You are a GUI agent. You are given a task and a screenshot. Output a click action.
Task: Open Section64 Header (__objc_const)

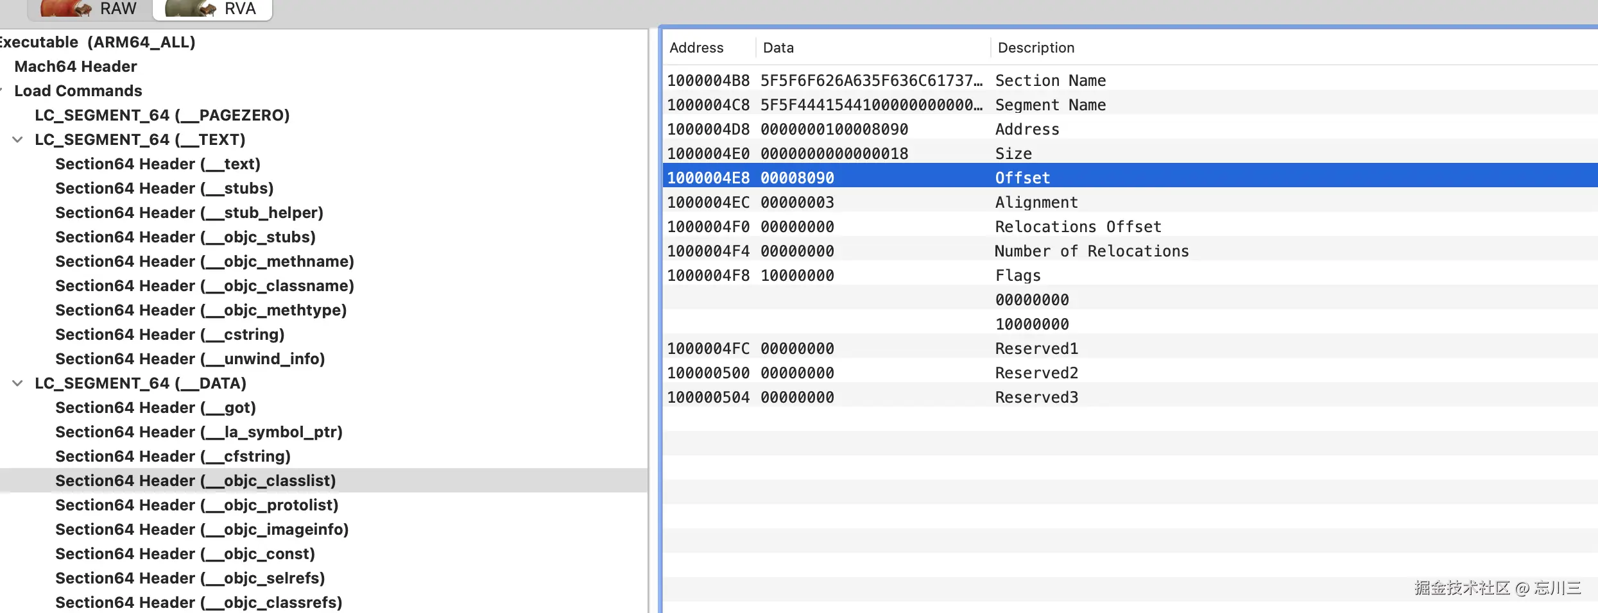(x=185, y=553)
